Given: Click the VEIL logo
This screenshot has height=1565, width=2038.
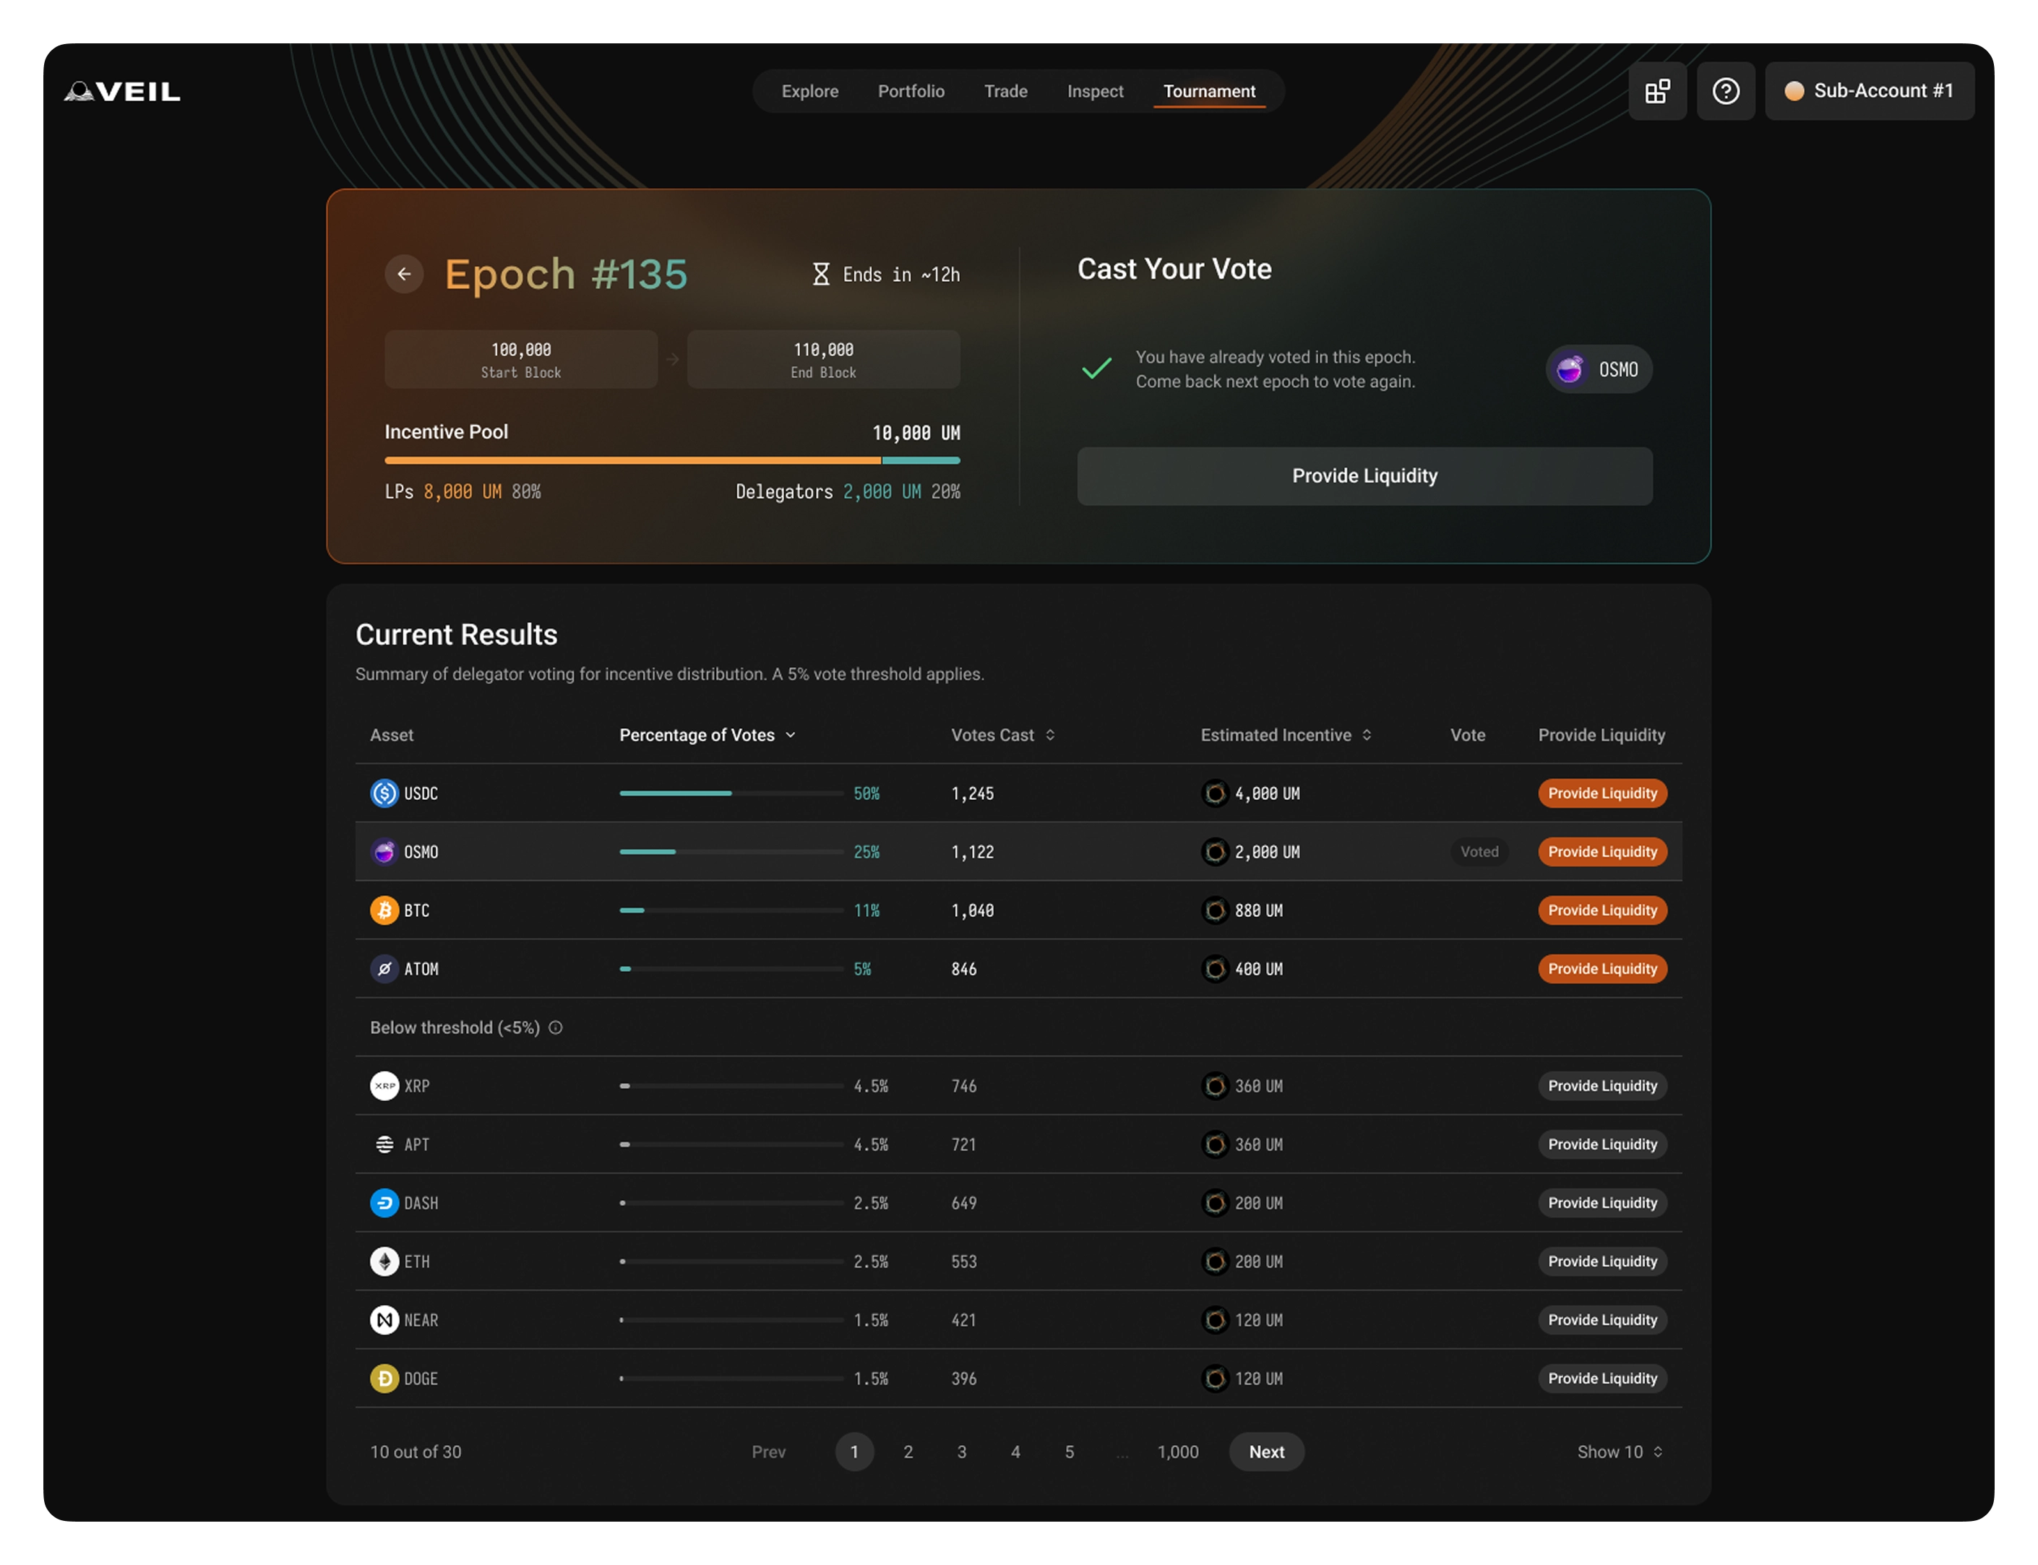Looking at the screenshot, I should [122, 91].
